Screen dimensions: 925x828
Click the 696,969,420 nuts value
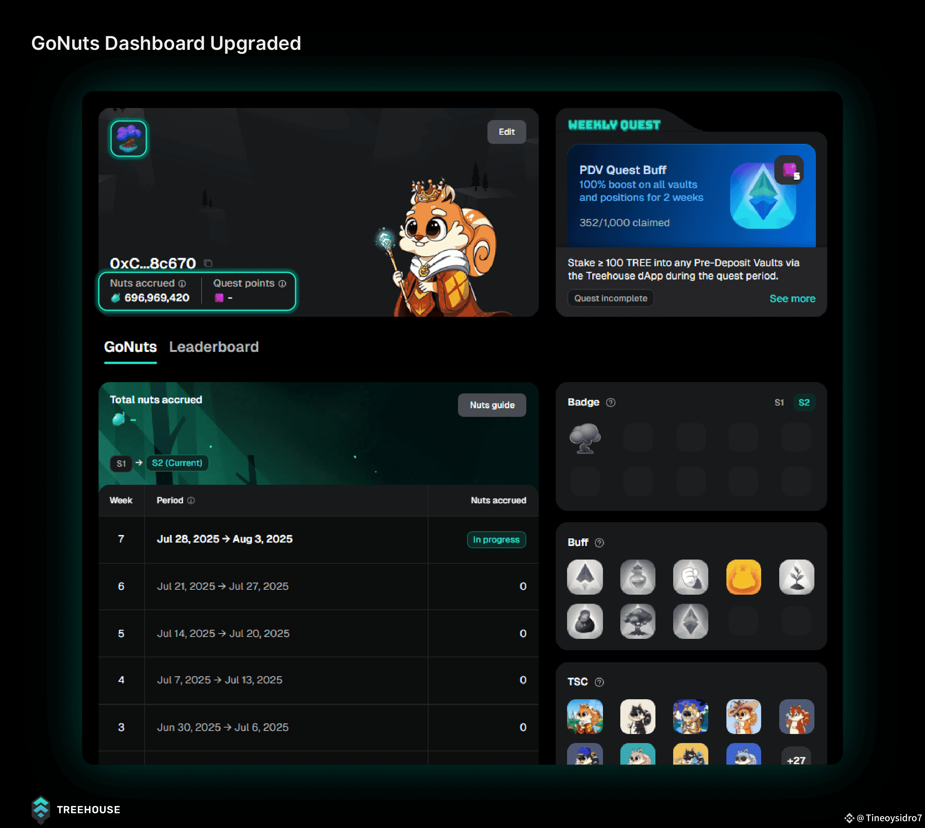tap(157, 298)
